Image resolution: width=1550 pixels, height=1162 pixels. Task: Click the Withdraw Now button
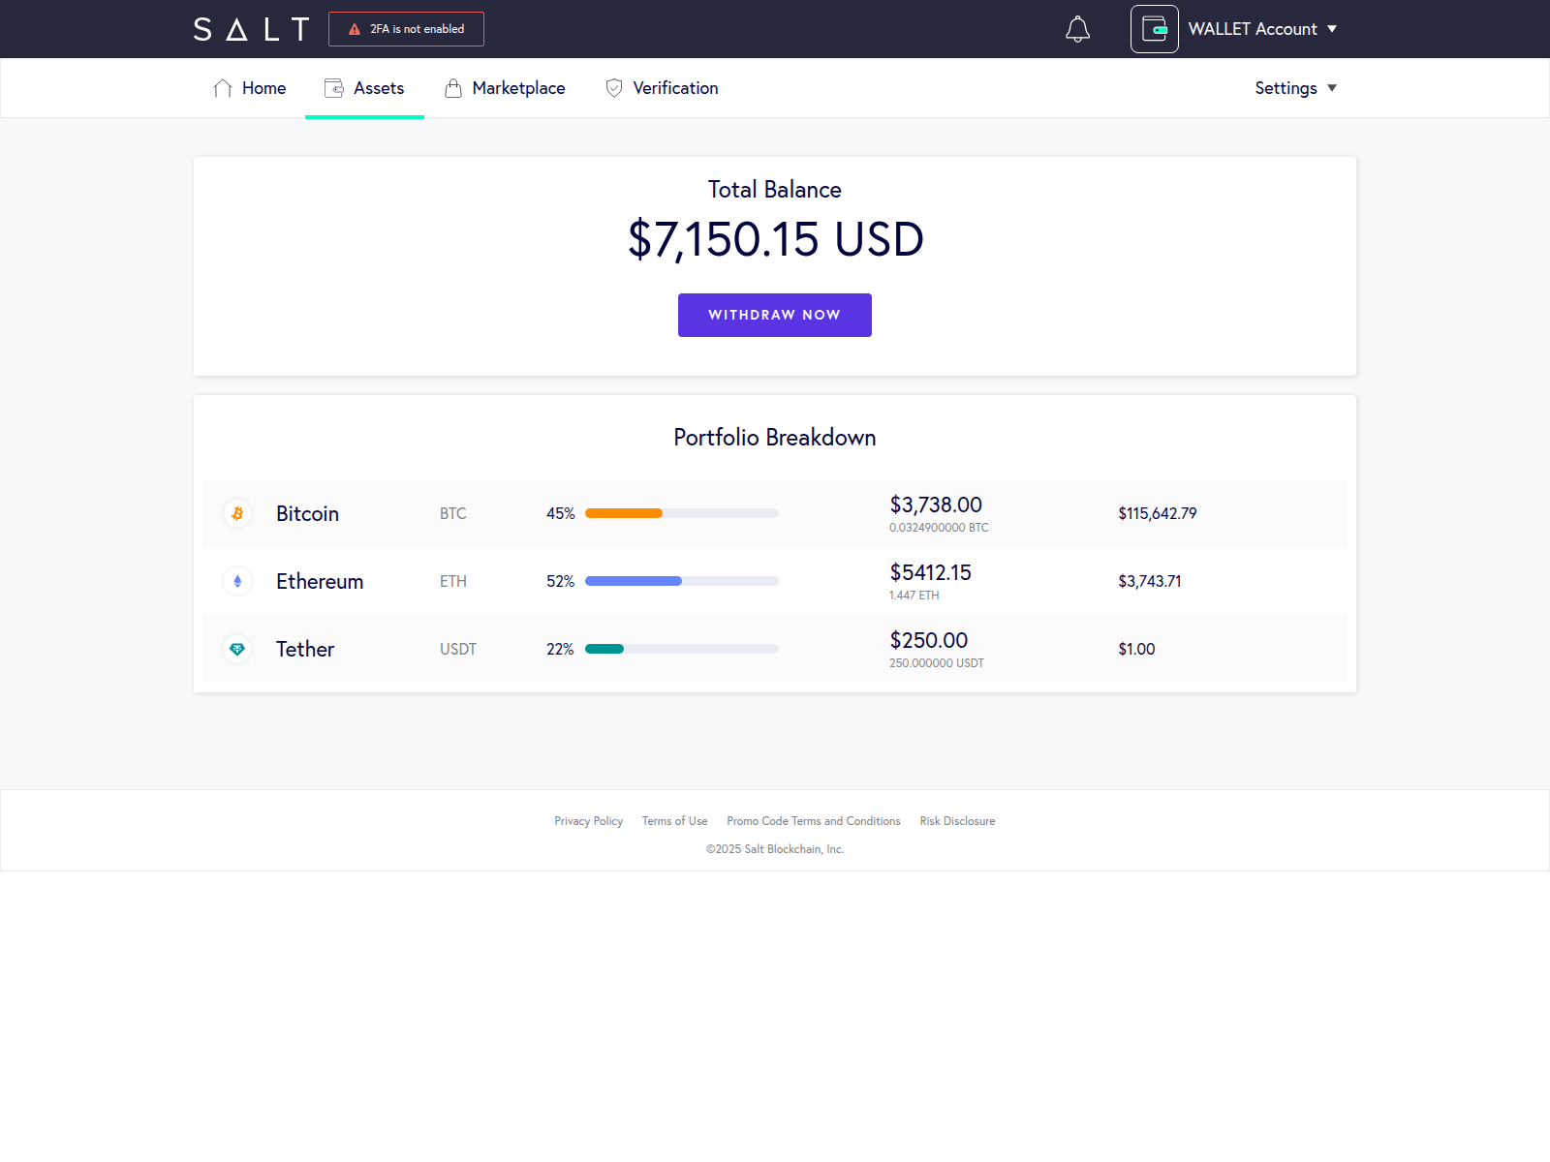pos(775,315)
